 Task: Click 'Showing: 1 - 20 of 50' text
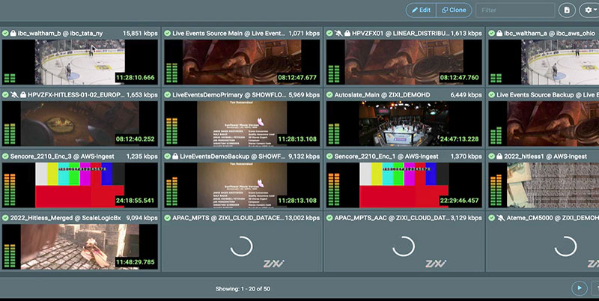point(243,289)
